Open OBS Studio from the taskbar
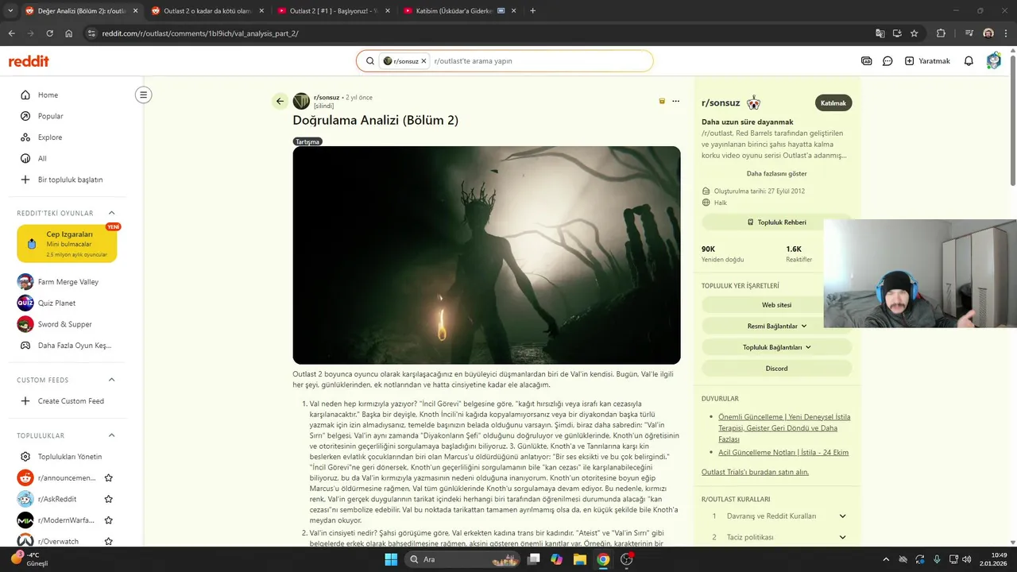Viewport: 1017px width, 572px height. click(626, 559)
